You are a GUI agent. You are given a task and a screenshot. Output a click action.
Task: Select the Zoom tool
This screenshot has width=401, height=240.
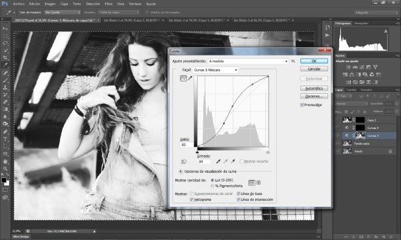(x=5, y=169)
